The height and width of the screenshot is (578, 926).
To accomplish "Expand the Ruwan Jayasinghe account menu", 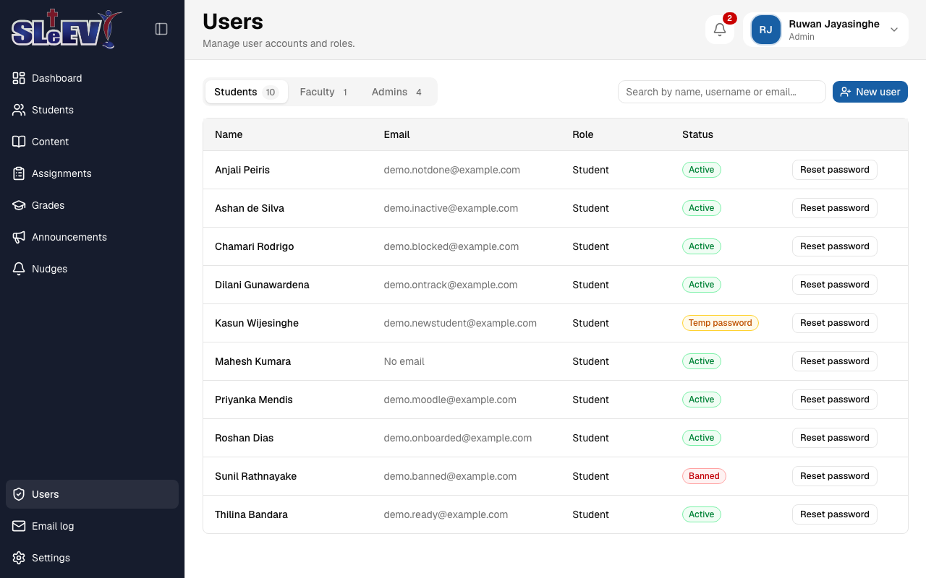I will pos(825,30).
